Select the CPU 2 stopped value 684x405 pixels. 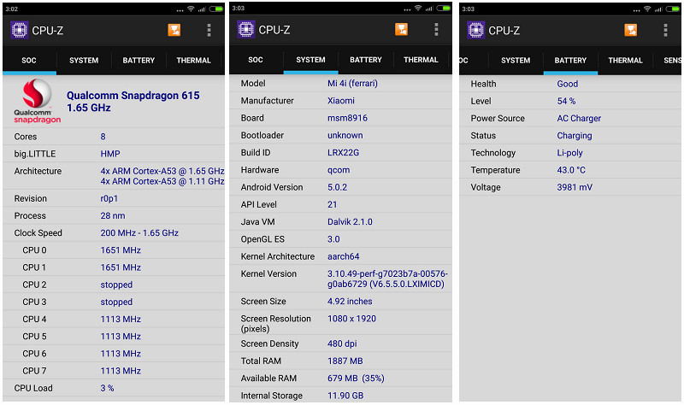click(116, 285)
